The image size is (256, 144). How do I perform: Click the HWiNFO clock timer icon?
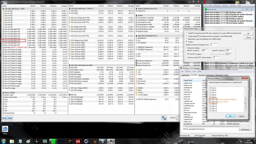click(x=178, y=118)
